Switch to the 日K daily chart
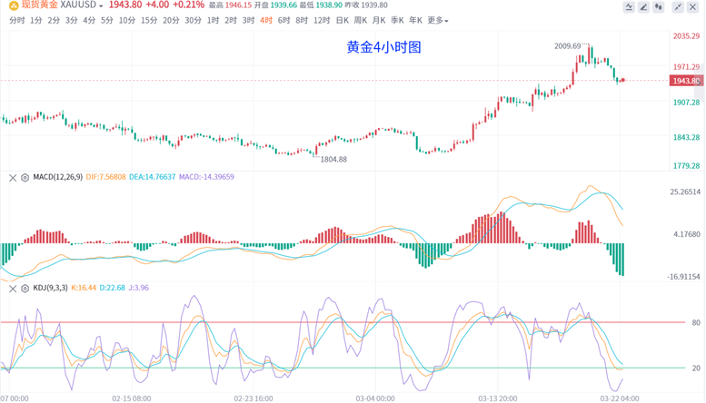706x403 pixels. pos(343,20)
